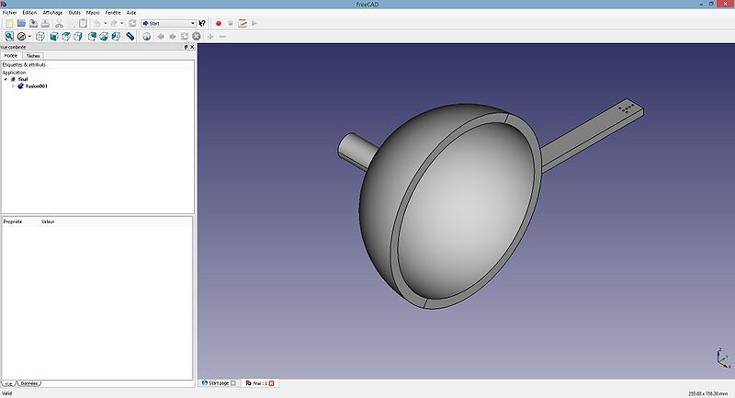Click the red macro record button
Screen dimensions: 735x398
click(x=219, y=23)
